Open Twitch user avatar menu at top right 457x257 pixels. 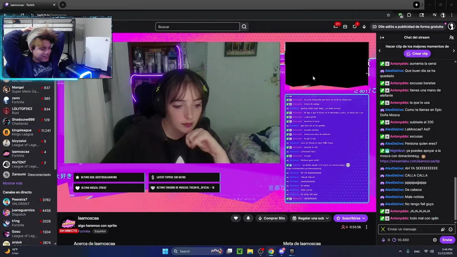[451, 26]
